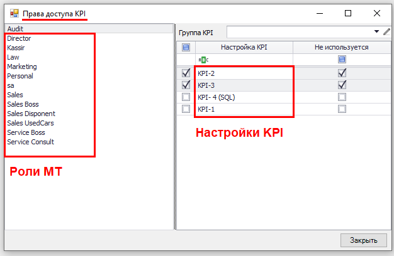The image size is (394, 256).
Task: Click the pencil edit icon beside Группа KPI
Action: 386,31
